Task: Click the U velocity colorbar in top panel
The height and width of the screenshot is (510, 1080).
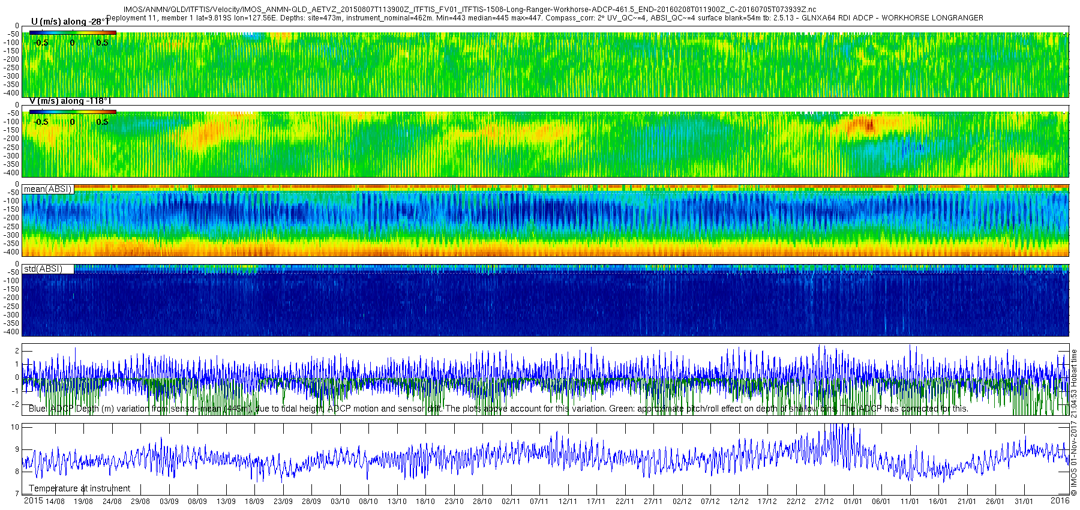Action: coord(73,32)
